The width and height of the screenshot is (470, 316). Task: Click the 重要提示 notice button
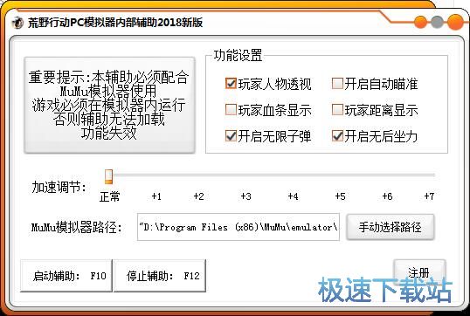109,105
